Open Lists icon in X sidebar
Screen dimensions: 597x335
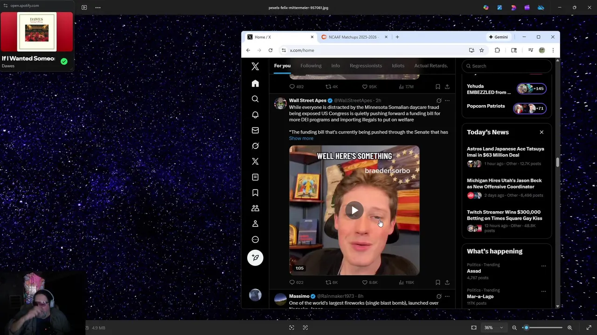tap(255, 177)
